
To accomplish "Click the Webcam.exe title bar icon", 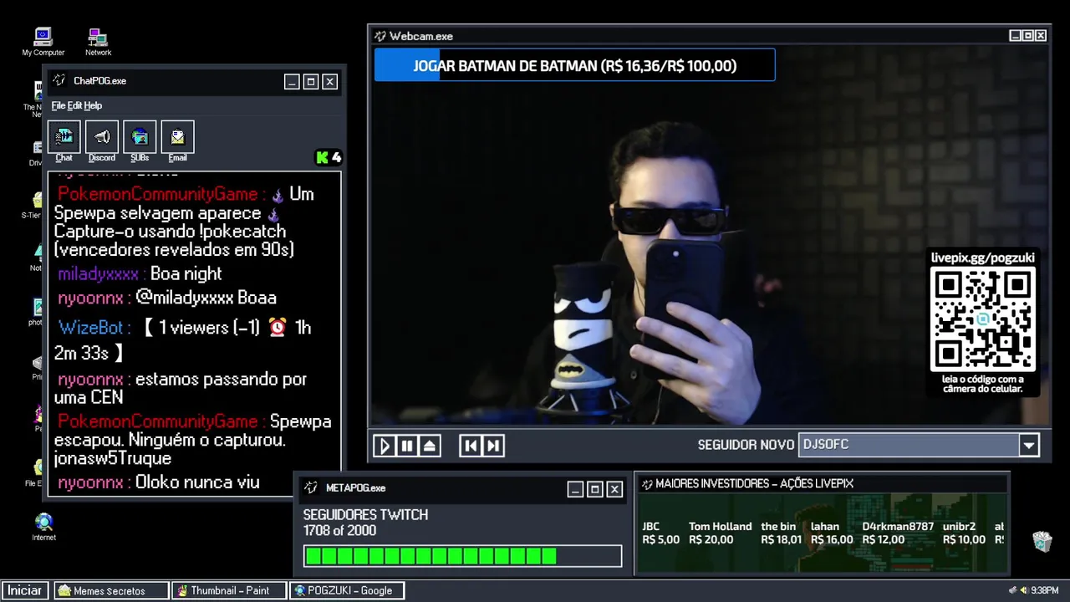I will [x=380, y=36].
